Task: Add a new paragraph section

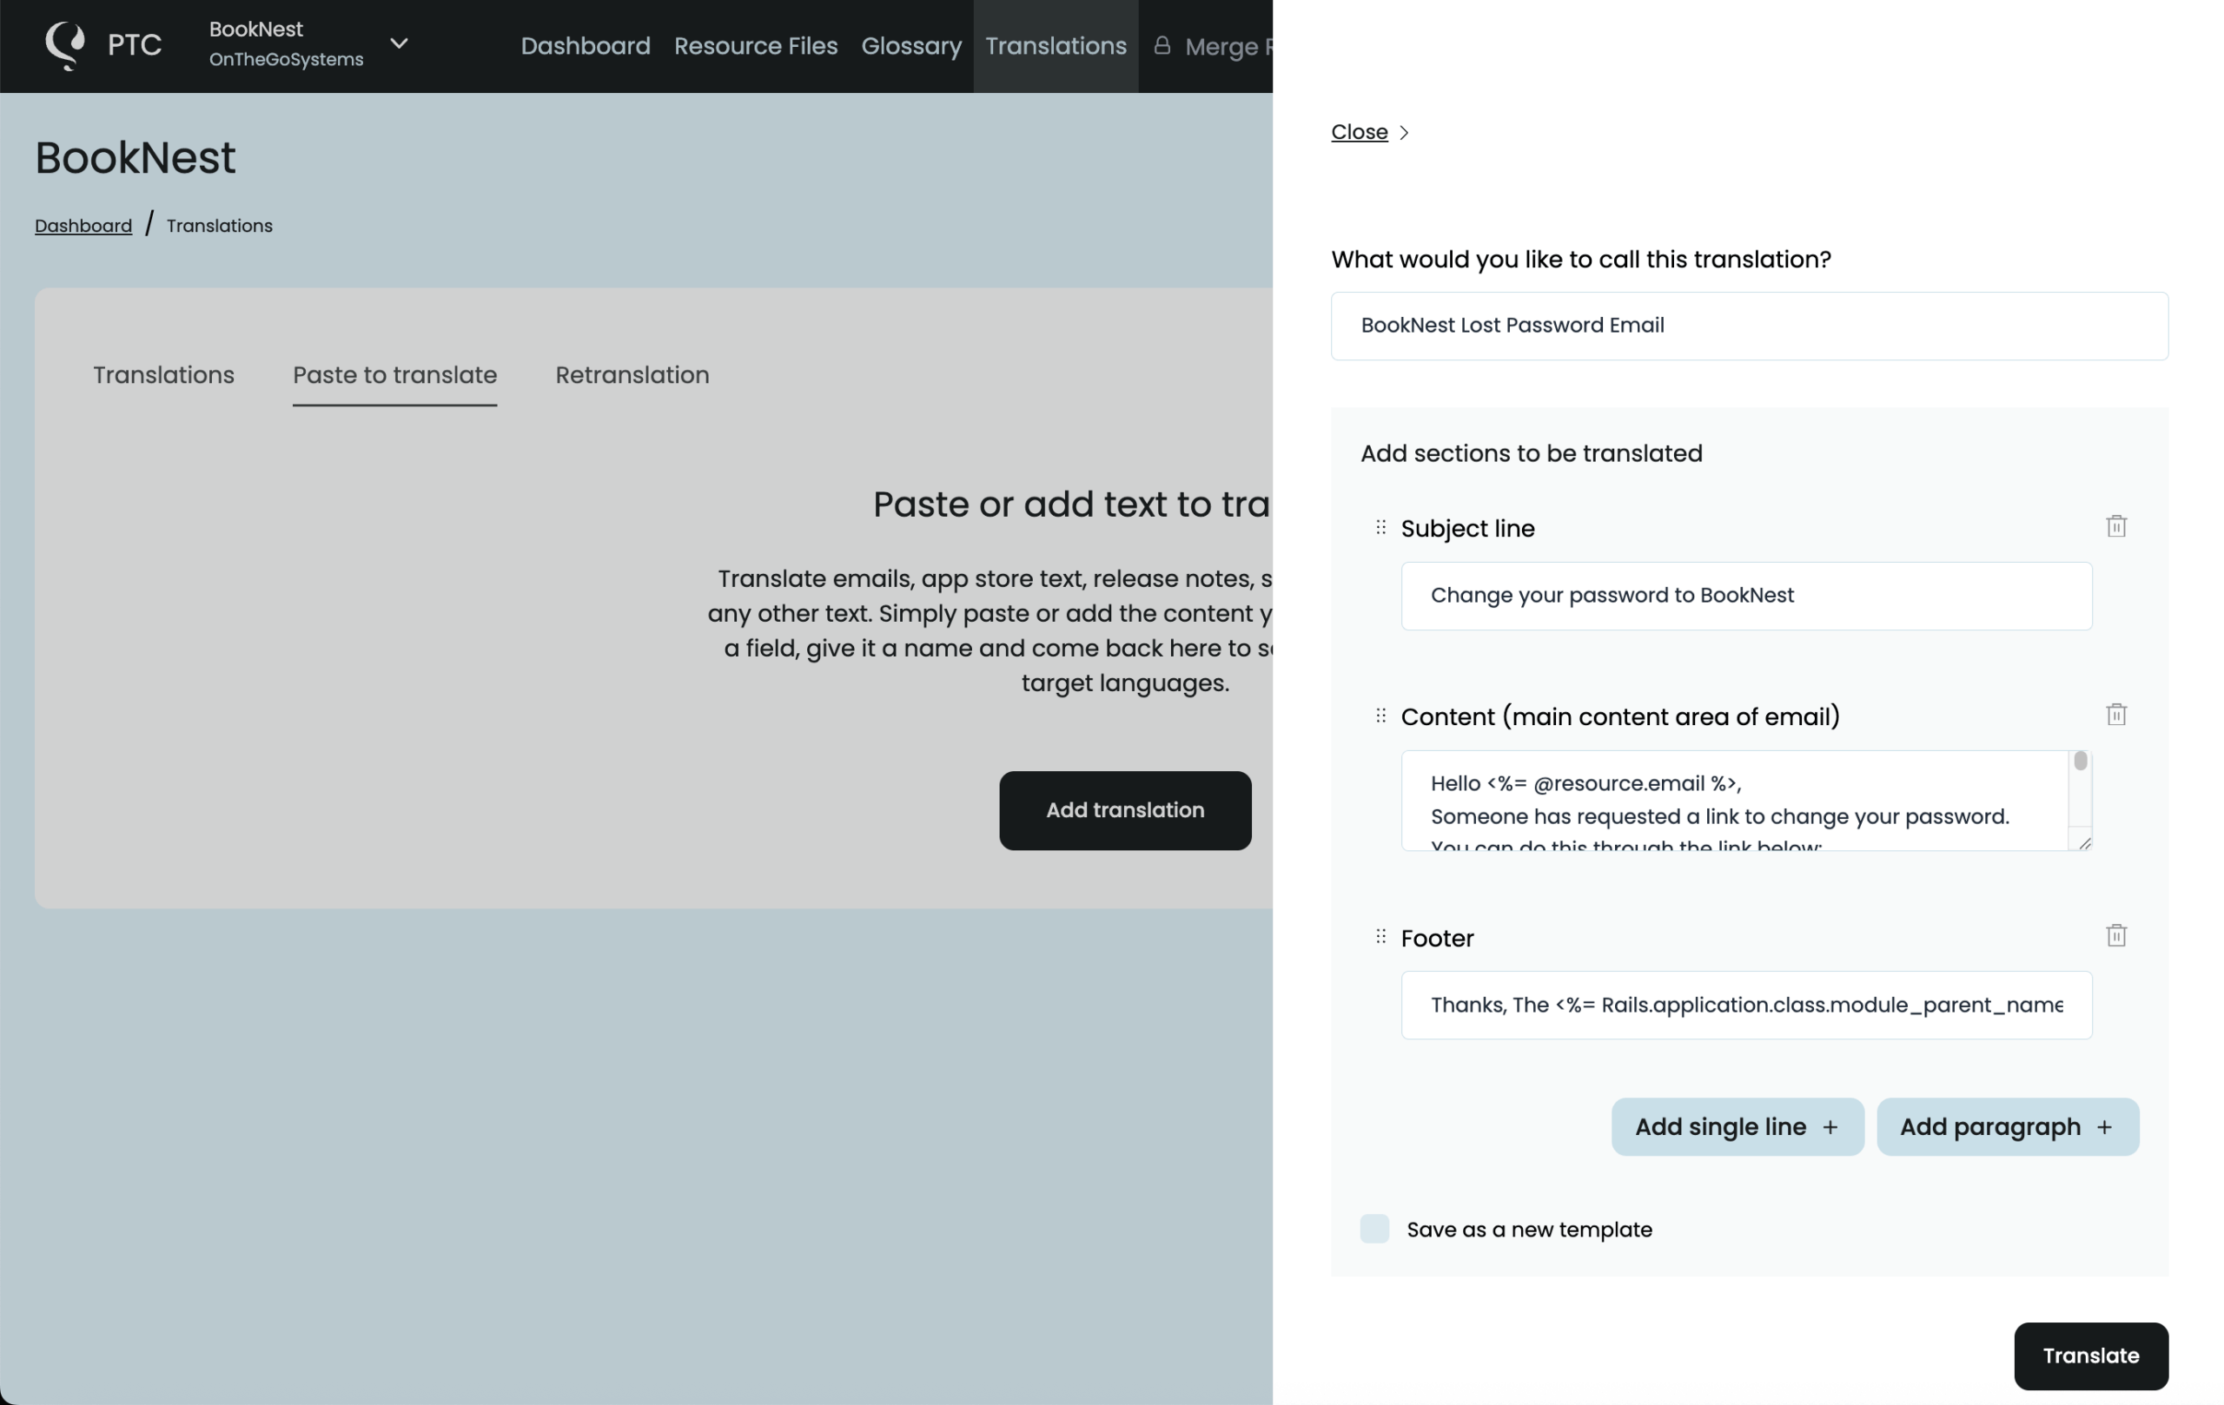Action: tap(2007, 1127)
